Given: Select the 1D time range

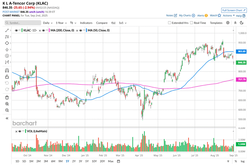Looking at the screenshot, I should tap(17, 161).
